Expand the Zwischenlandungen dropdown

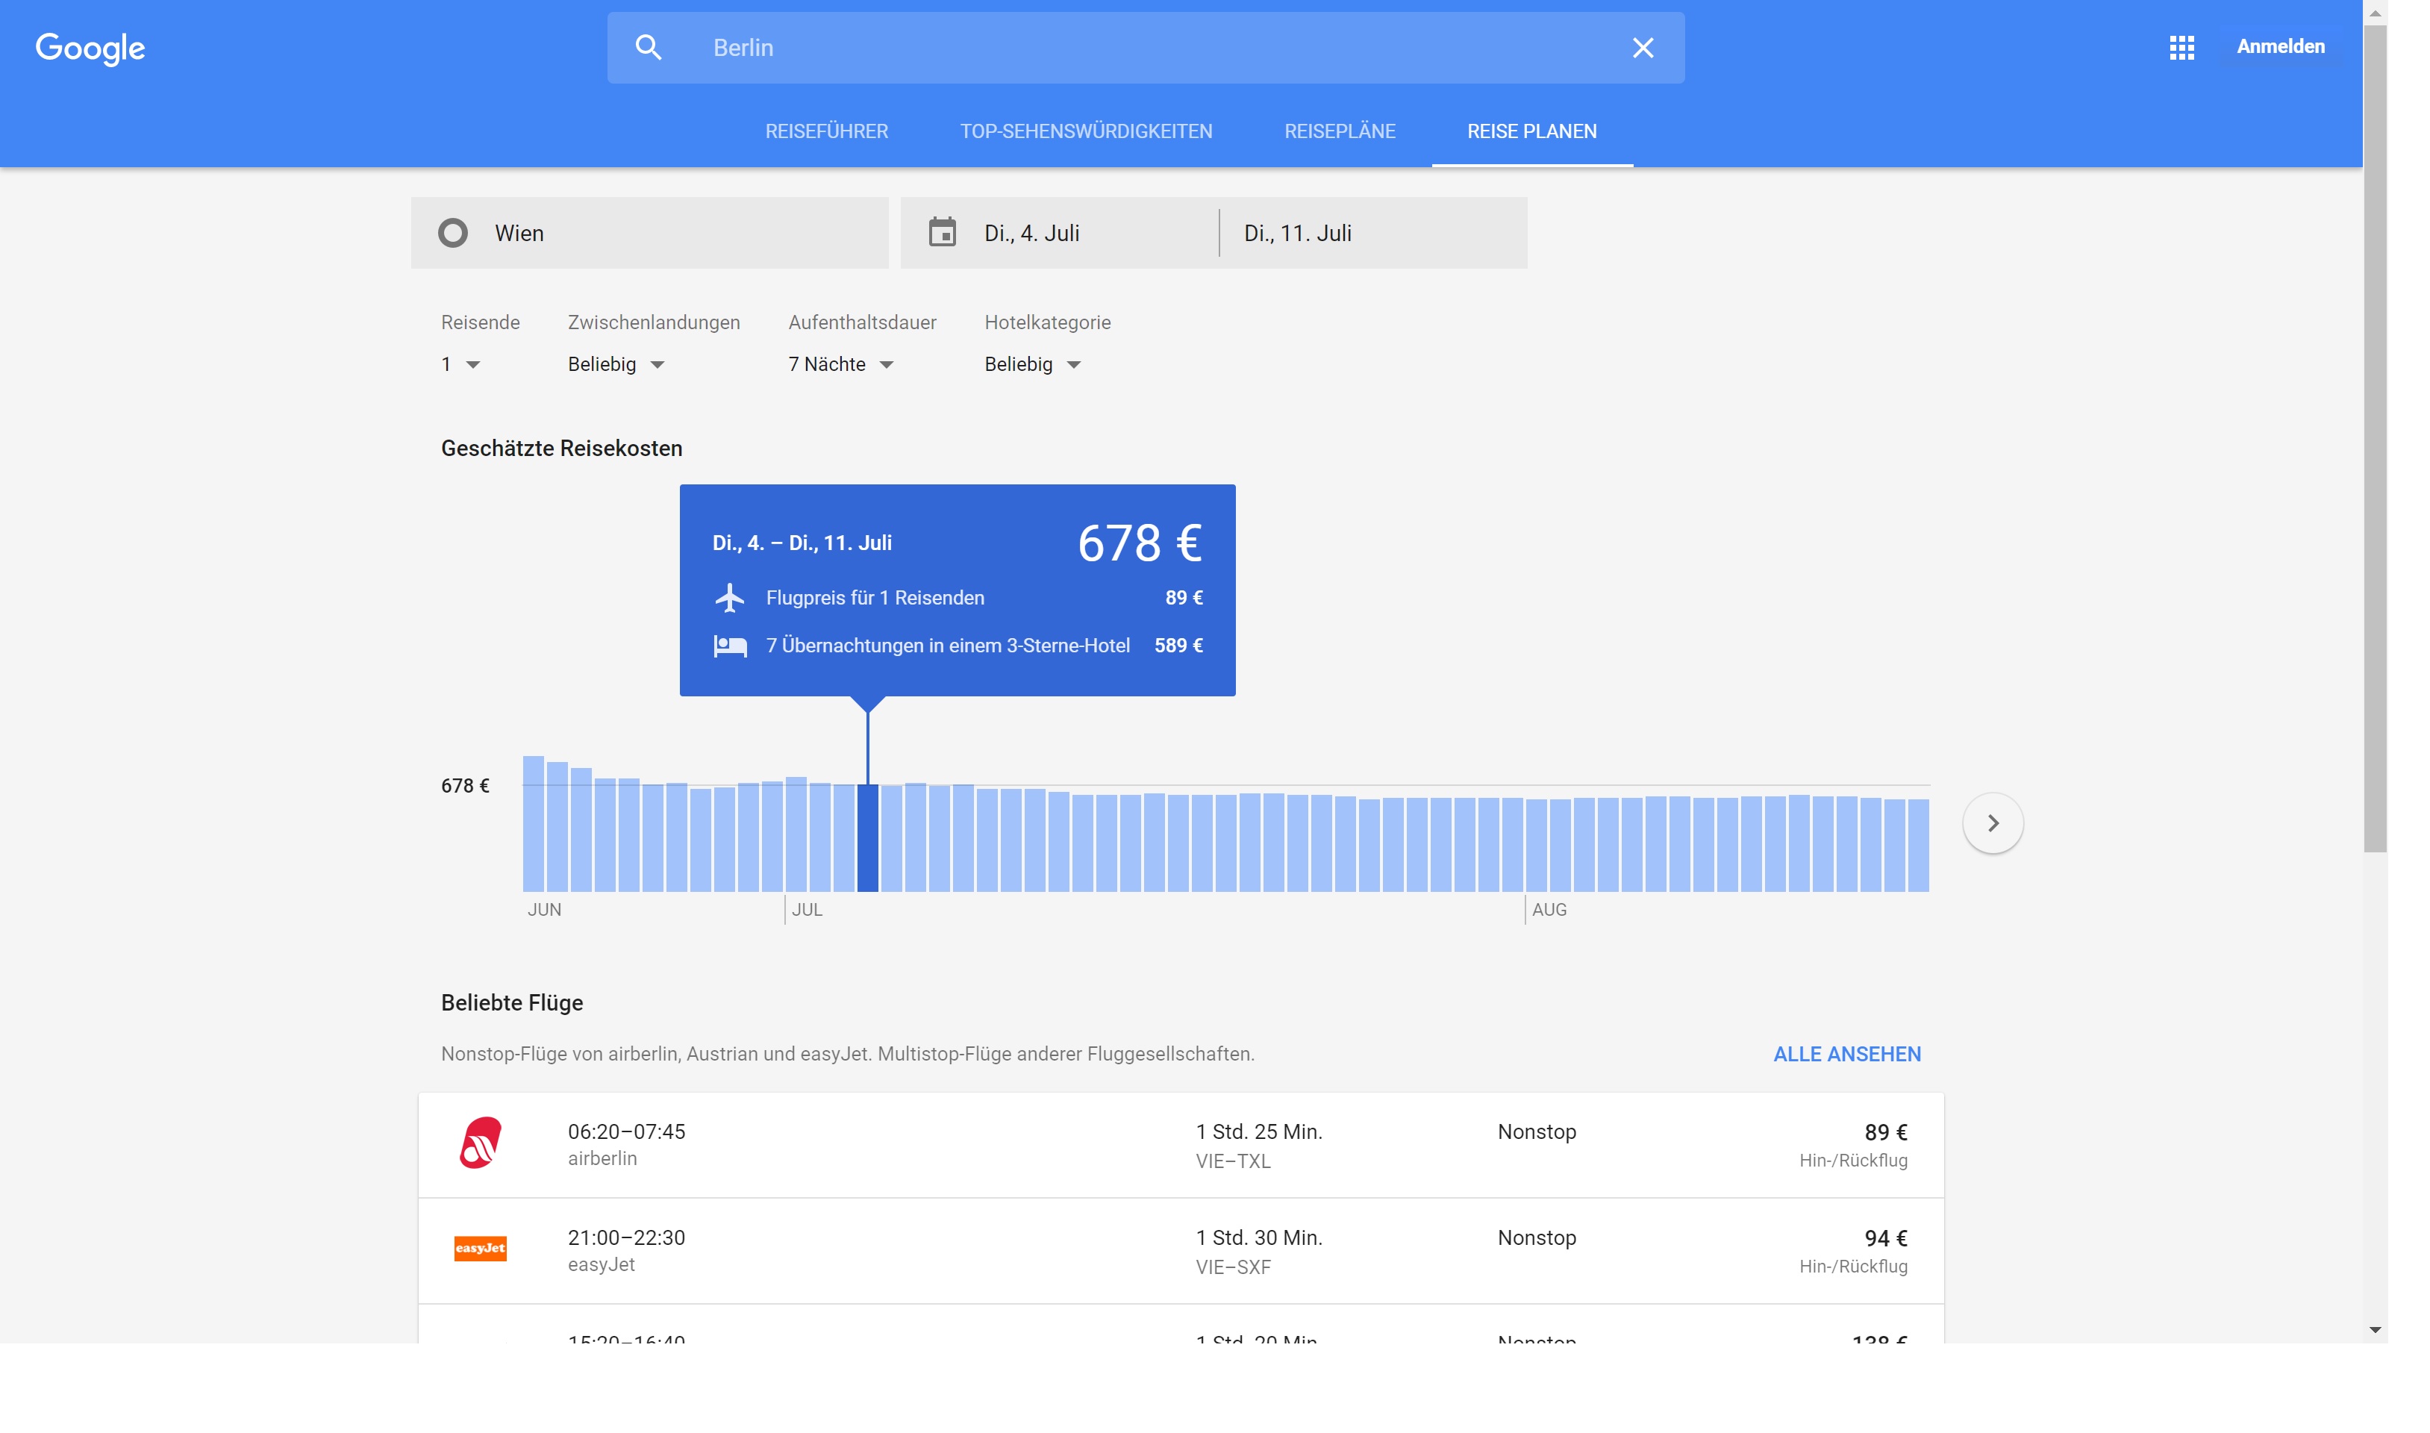coord(616,364)
